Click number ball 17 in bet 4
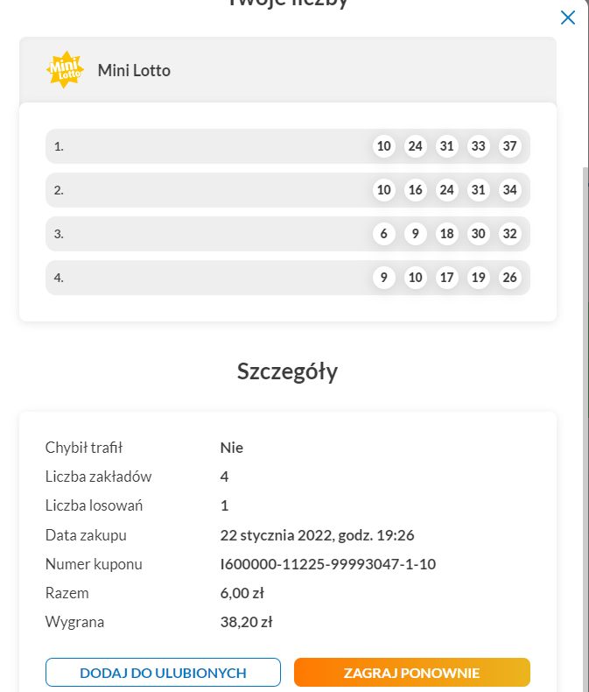The image size is (589, 692). click(x=447, y=278)
